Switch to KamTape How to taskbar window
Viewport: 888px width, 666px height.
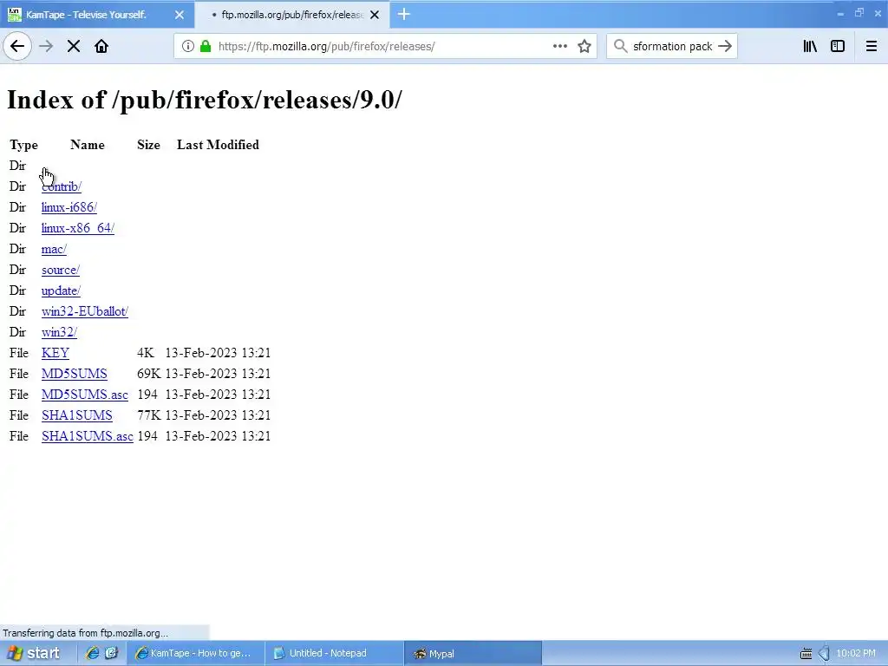[196, 653]
